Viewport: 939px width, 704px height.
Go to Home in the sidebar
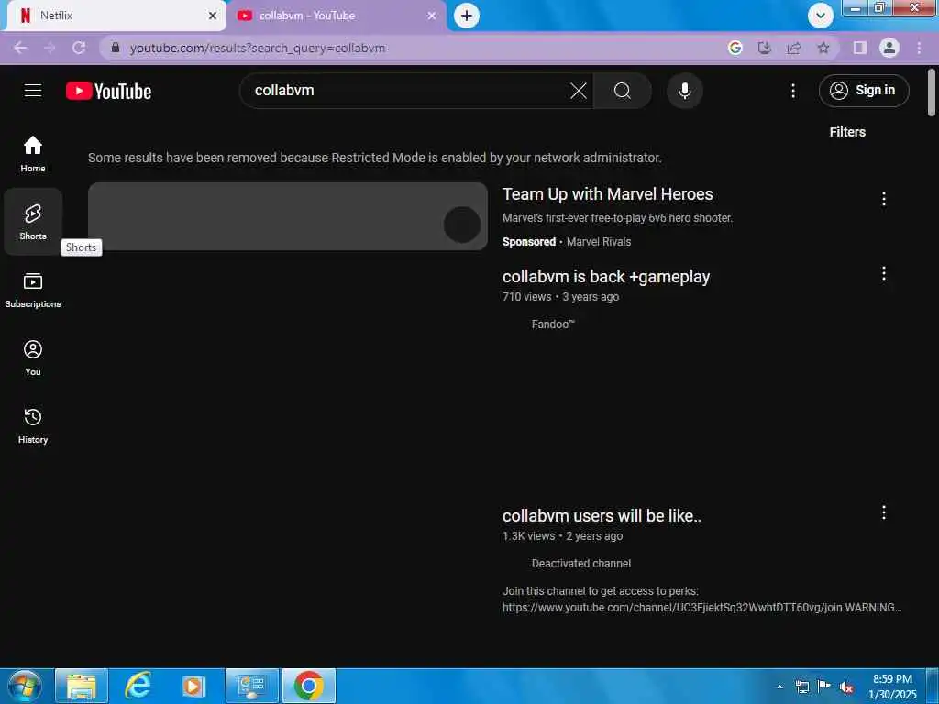point(33,154)
